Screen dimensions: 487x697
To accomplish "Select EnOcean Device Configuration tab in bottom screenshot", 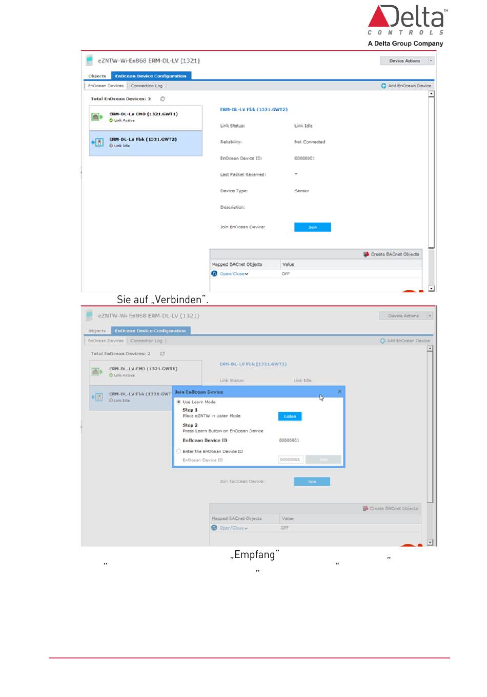I will pos(150,331).
